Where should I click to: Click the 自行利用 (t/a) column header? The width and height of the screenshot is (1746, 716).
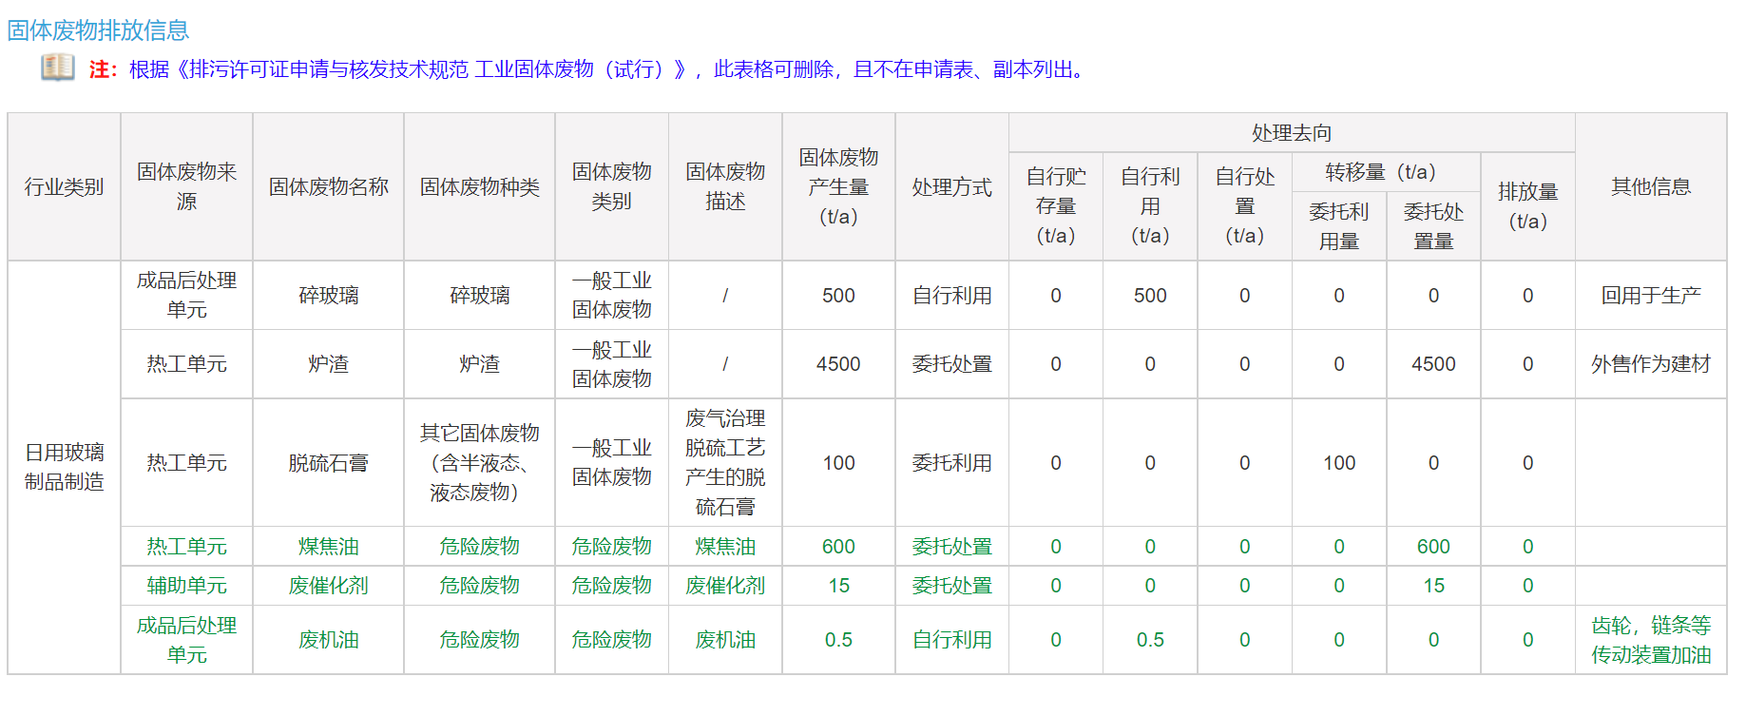[x=1150, y=205]
